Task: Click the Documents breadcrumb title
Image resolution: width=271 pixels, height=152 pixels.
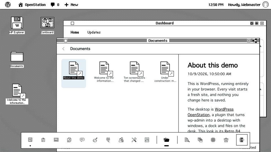Action: pyautogui.click(x=80, y=49)
